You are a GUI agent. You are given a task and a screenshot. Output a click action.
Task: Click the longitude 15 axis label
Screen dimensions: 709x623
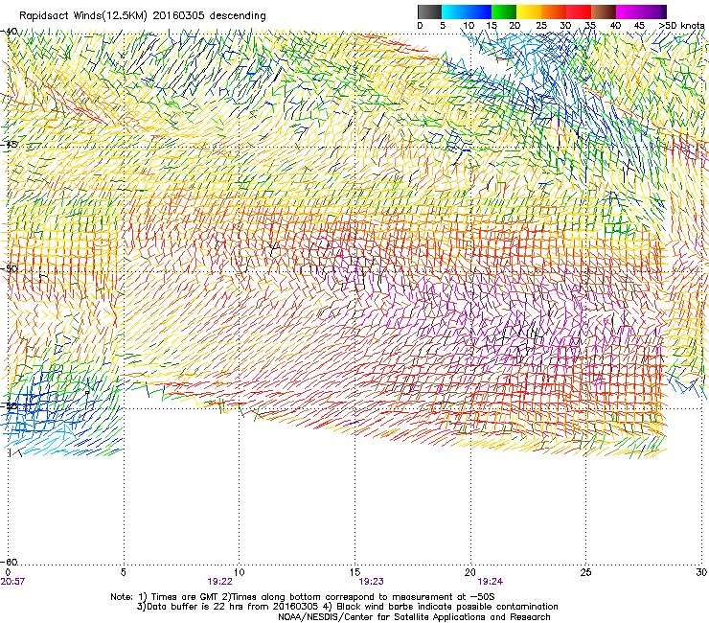click(354, 572)
